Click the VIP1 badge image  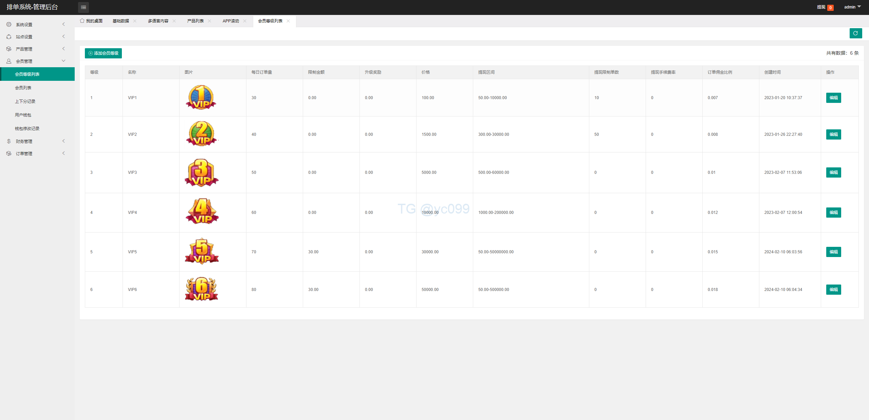201,97
